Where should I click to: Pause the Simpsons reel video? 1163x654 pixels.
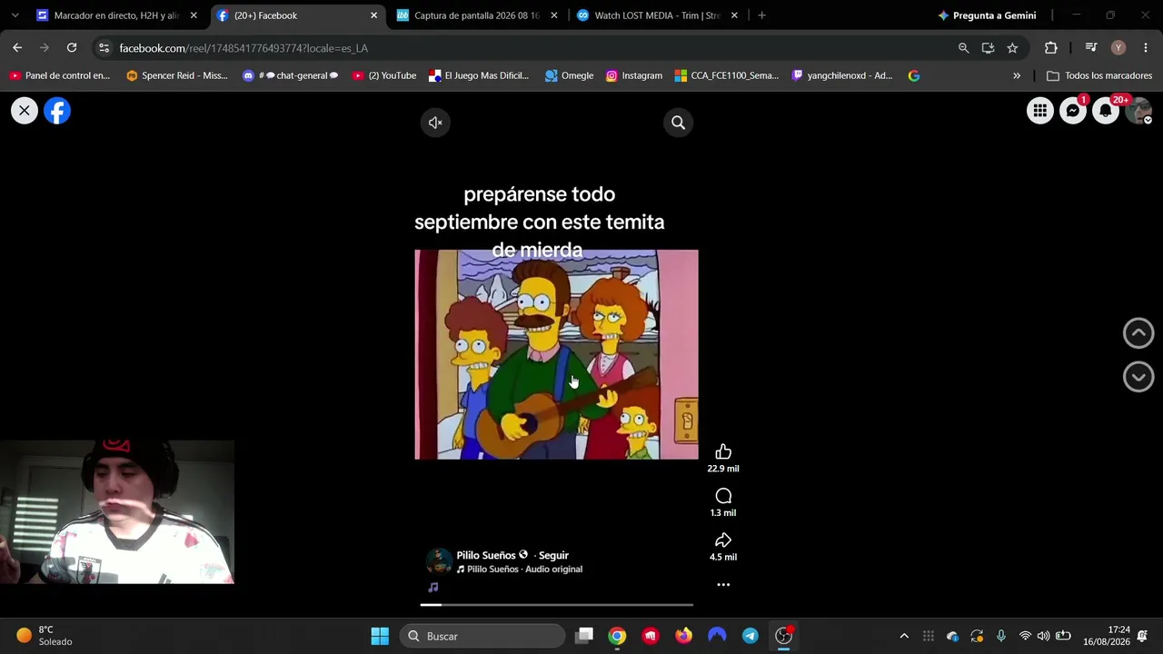click(556, 354)
